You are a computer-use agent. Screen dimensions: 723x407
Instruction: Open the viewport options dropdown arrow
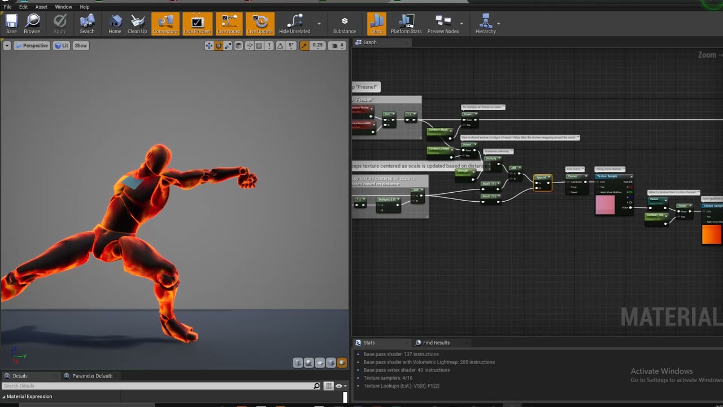(7, 46)
